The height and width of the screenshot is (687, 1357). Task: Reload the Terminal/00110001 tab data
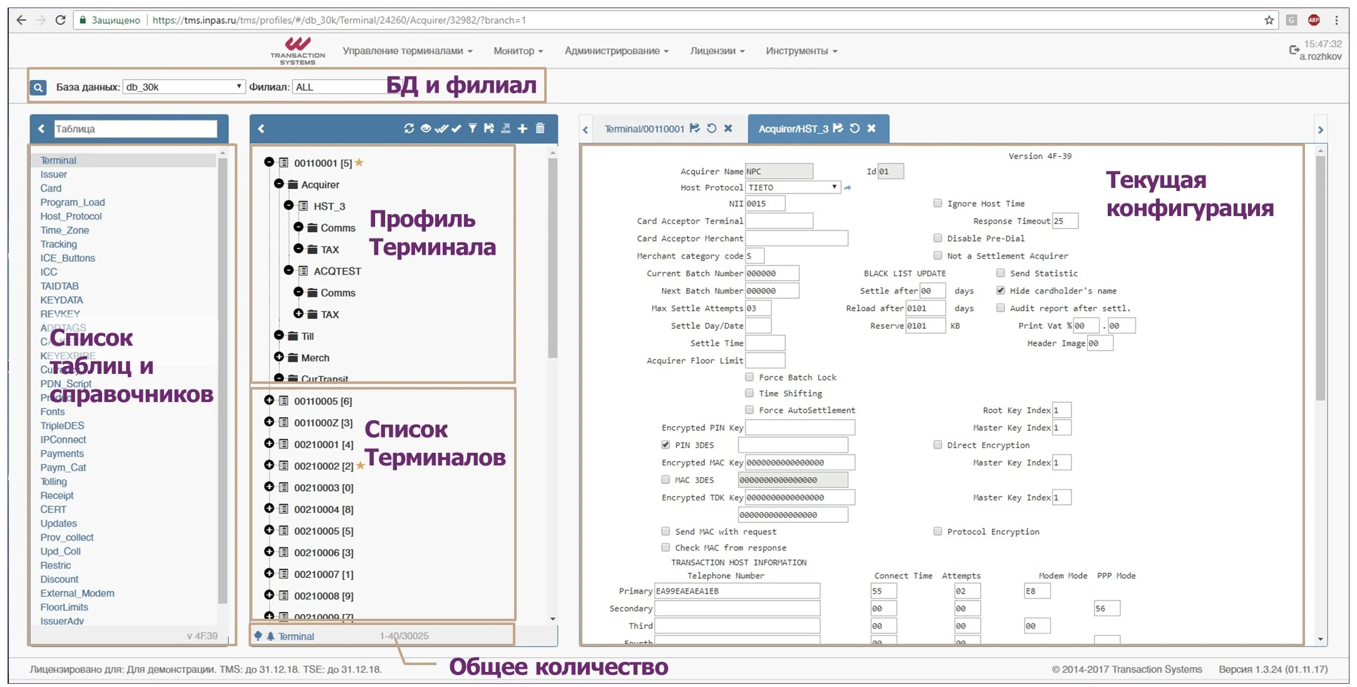[712, 128]
